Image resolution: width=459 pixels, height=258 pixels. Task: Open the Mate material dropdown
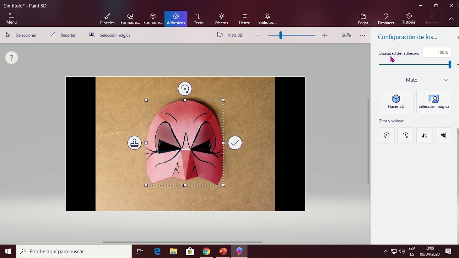tap(415, 80)
